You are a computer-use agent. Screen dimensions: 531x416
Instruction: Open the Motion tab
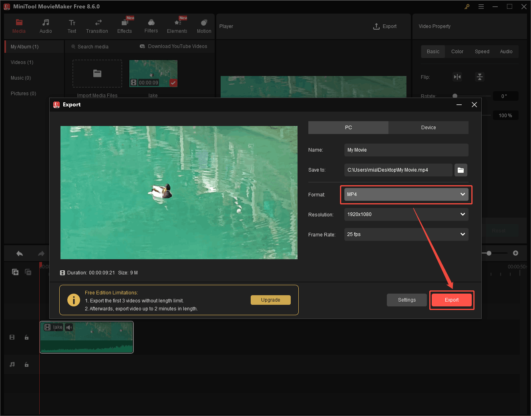point(204,26)
